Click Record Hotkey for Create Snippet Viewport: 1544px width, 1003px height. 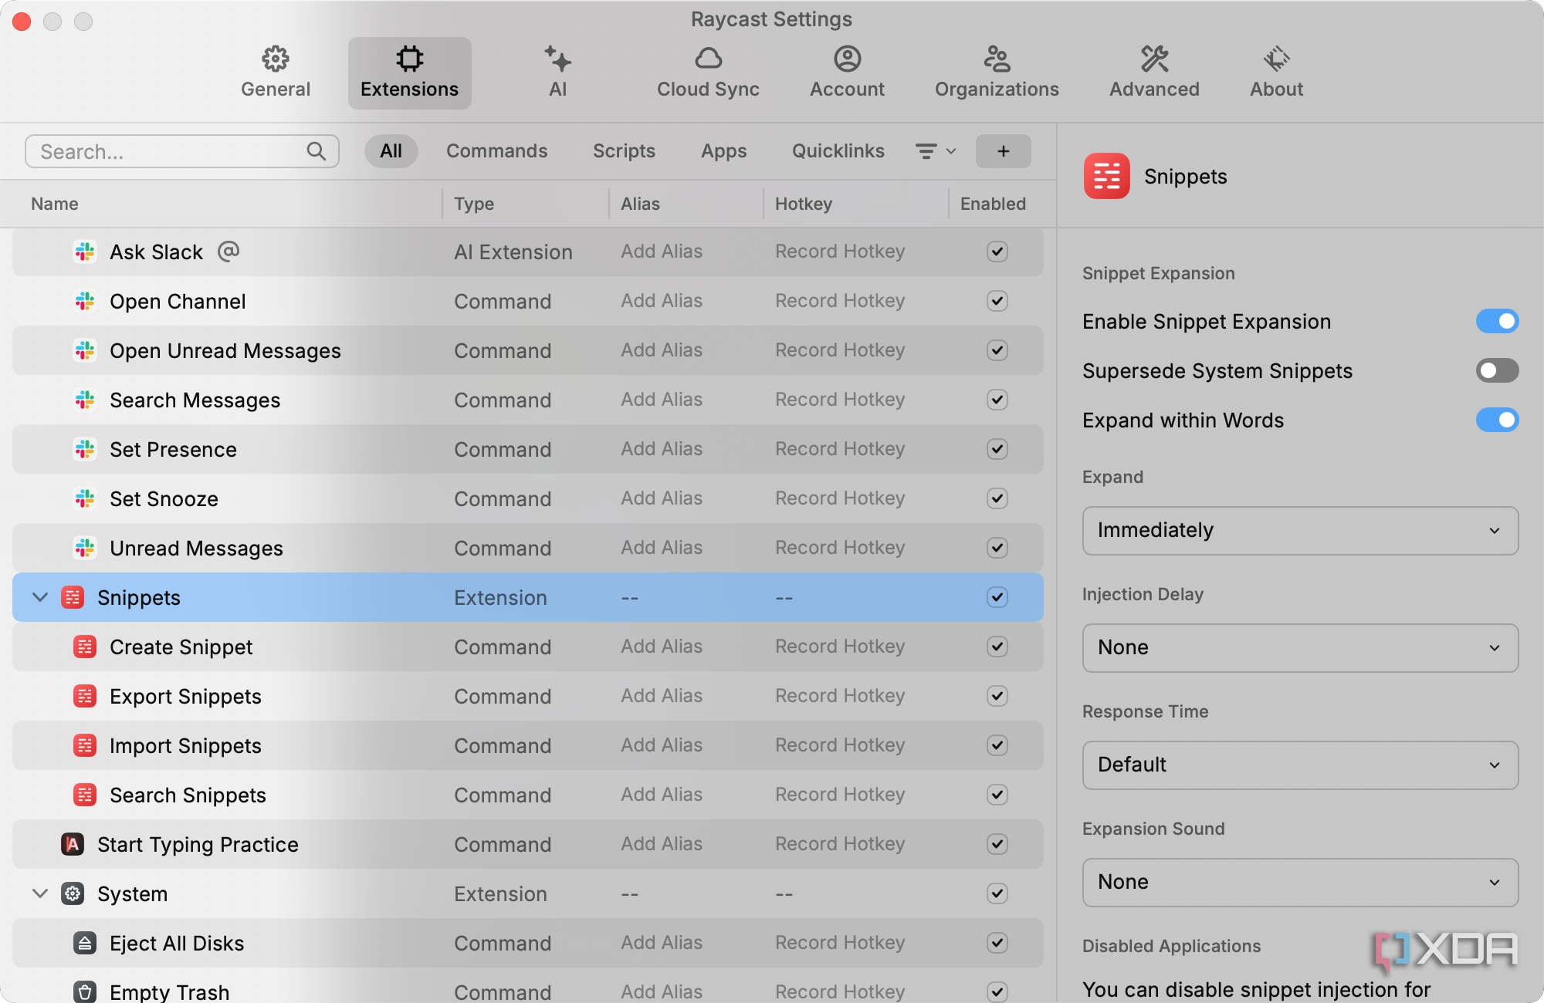840,647
